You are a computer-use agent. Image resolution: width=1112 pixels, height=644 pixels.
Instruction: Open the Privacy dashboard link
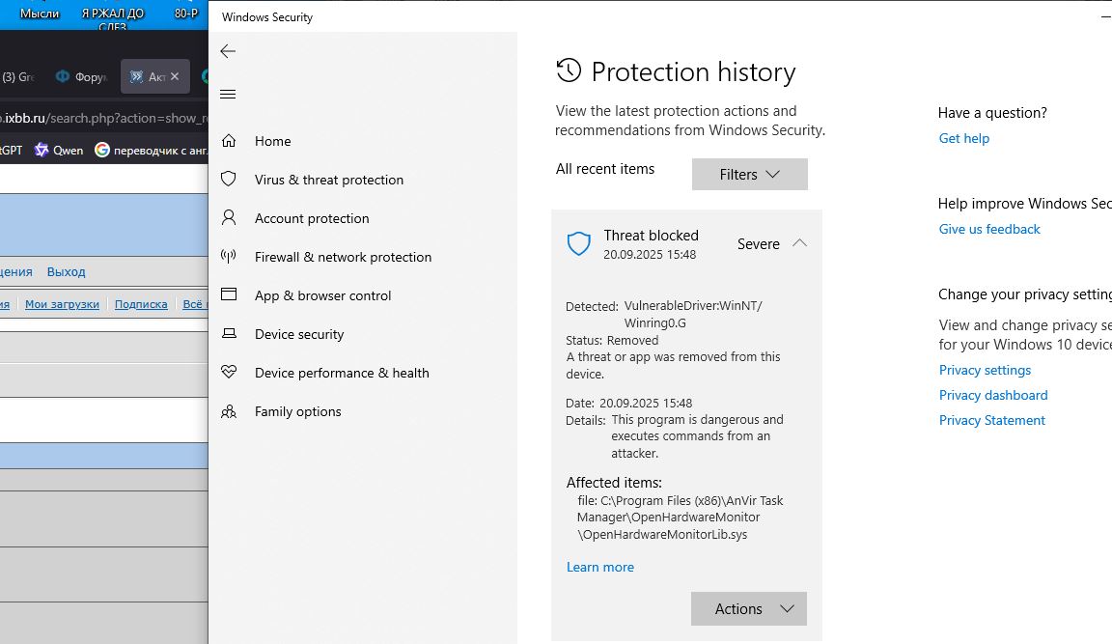click(992, 396)
